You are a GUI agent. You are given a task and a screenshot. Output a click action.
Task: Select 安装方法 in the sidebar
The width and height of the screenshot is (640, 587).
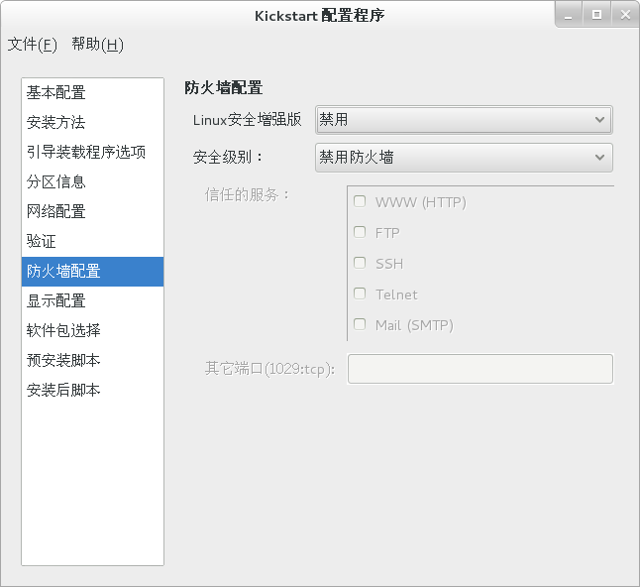pos(93,123)
